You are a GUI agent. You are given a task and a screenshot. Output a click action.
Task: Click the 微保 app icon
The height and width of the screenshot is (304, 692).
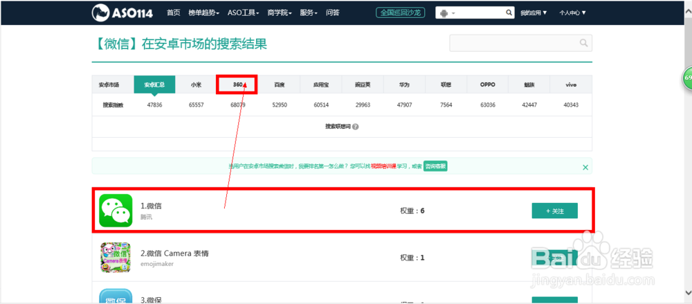tap(116, 296)
